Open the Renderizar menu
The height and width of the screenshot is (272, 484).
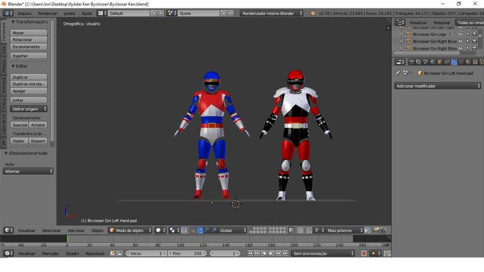click(x=47, y=13)
